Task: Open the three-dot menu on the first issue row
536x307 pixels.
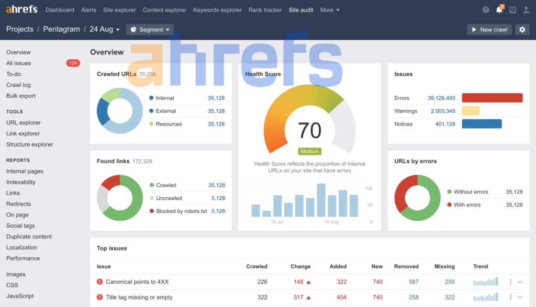Action: tap(511, 281)
